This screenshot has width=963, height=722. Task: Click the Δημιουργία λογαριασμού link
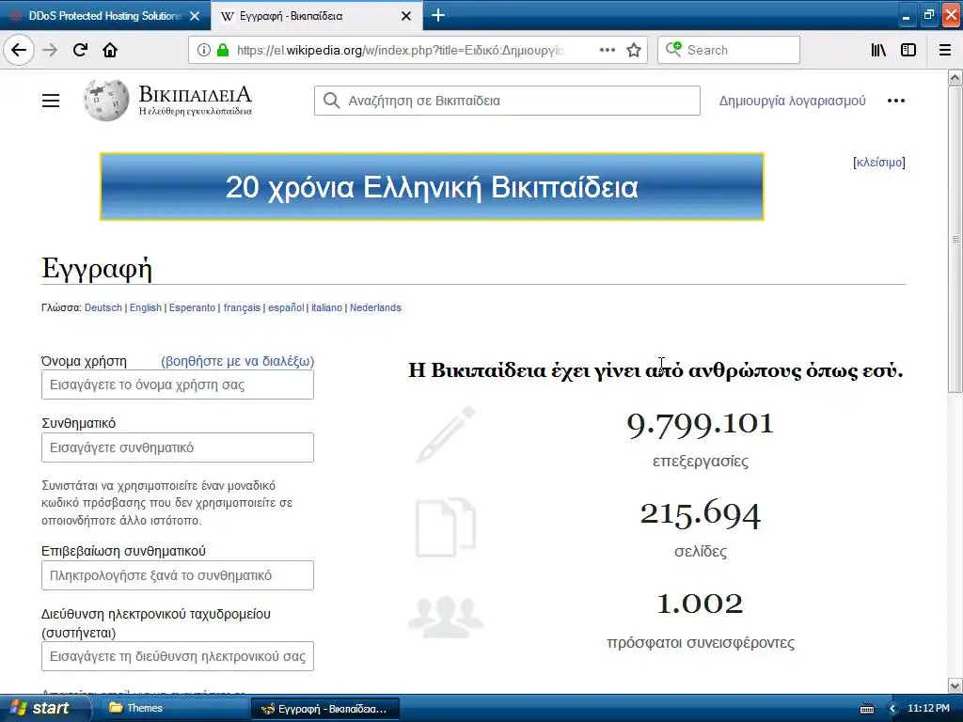pos(792,101)
